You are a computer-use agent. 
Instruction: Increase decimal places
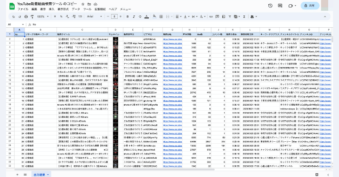pos(74,16)
